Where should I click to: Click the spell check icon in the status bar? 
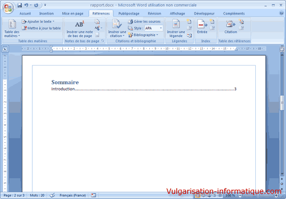pos(52,195)
